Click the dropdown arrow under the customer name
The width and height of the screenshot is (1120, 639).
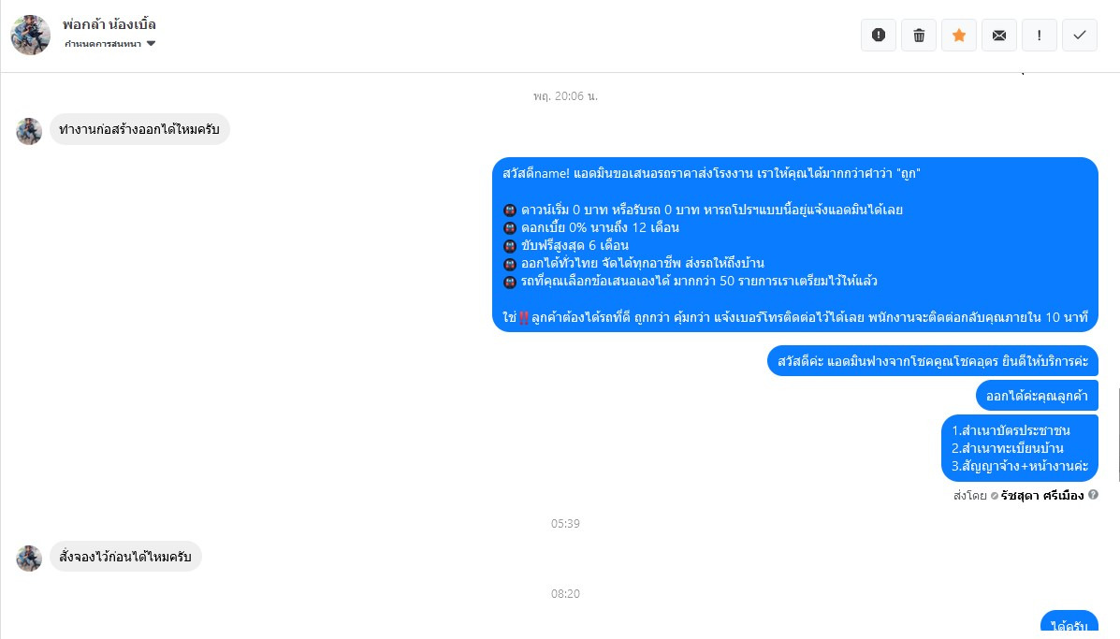[151, 44]
